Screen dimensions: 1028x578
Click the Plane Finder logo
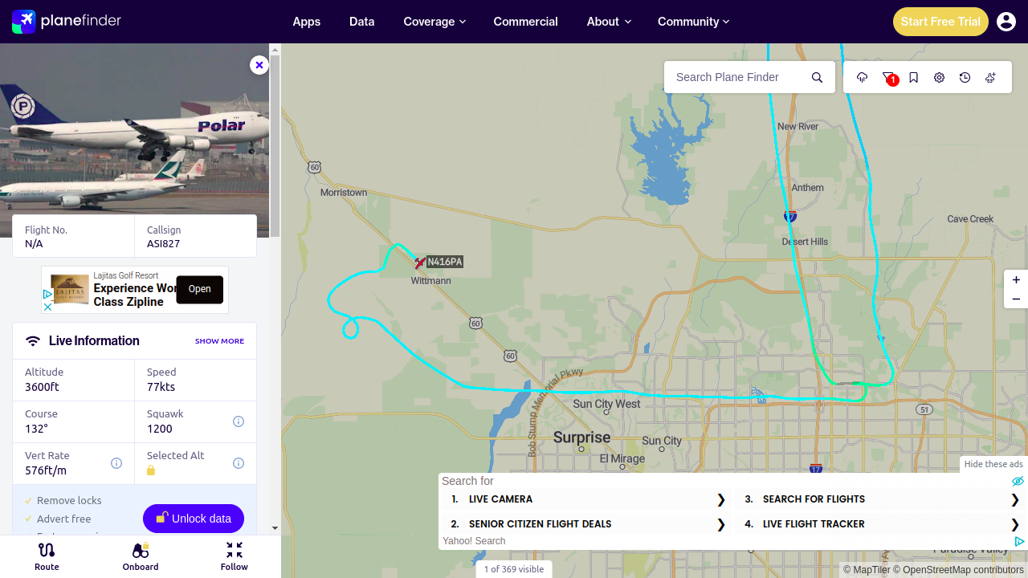tap(67, 21)
